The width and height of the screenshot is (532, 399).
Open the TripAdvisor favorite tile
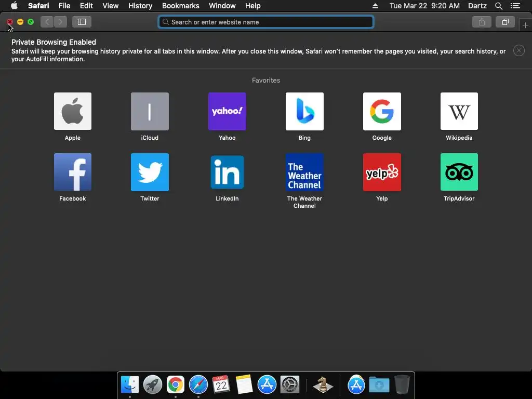pyautogui.click(x=459, y=172)
